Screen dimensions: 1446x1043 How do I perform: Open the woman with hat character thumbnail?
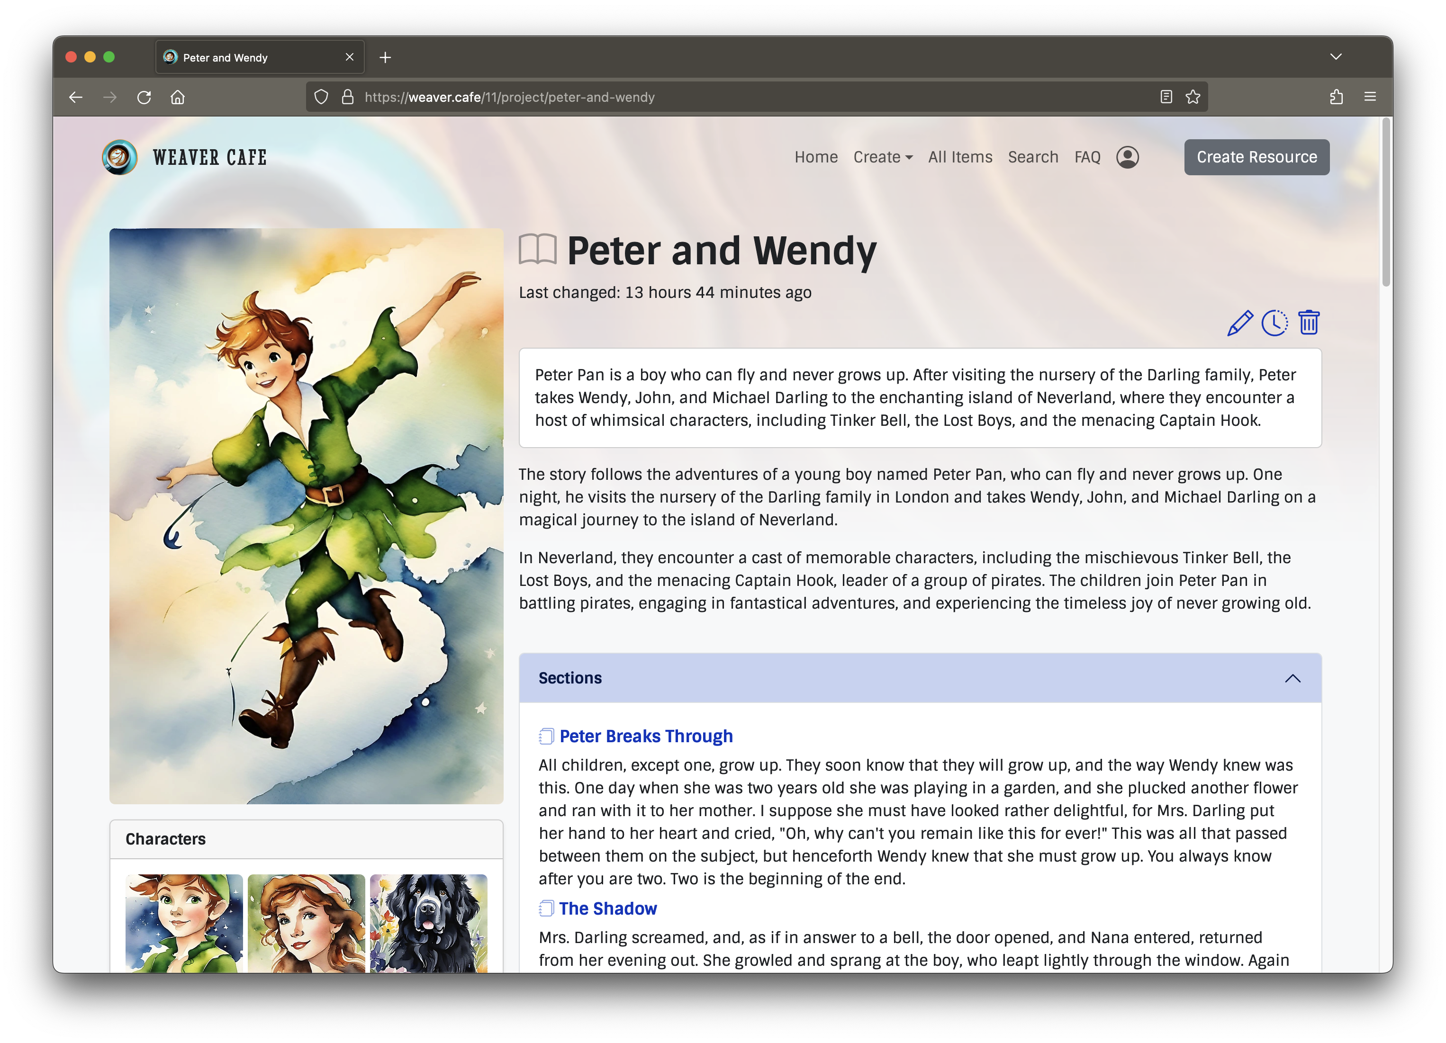point(306,923)
